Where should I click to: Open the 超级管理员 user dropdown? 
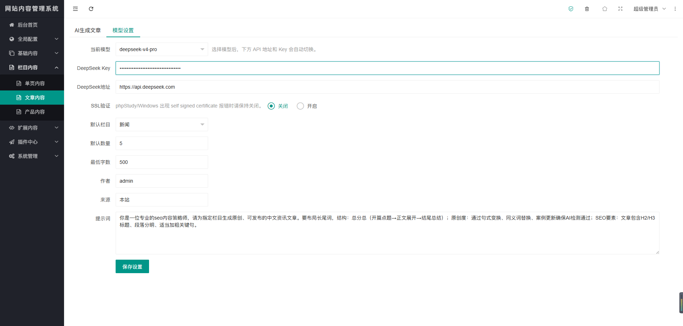[x=650, y=9]
